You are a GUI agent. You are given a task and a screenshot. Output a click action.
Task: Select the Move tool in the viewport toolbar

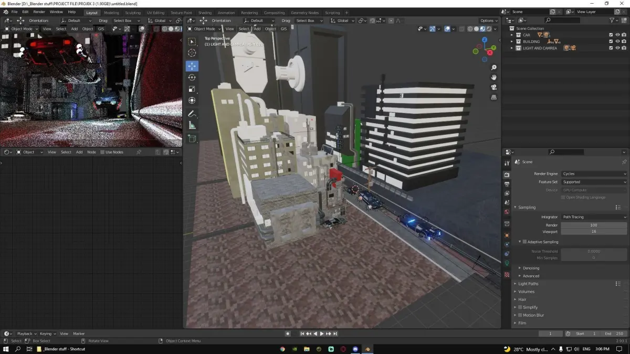pos(192,66)
